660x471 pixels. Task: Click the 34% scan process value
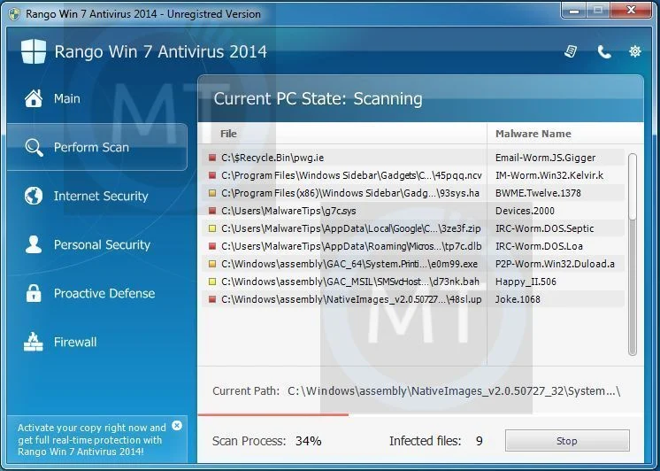tap(309, 441)
